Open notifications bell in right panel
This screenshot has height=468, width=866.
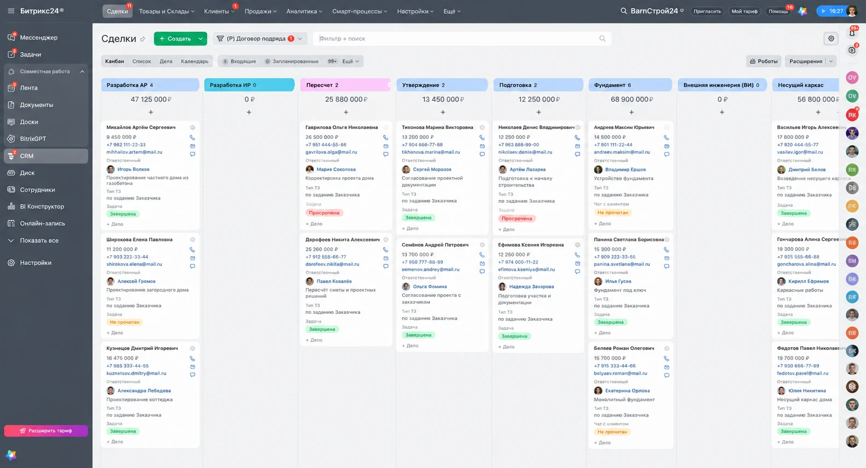tap(852, 33)
